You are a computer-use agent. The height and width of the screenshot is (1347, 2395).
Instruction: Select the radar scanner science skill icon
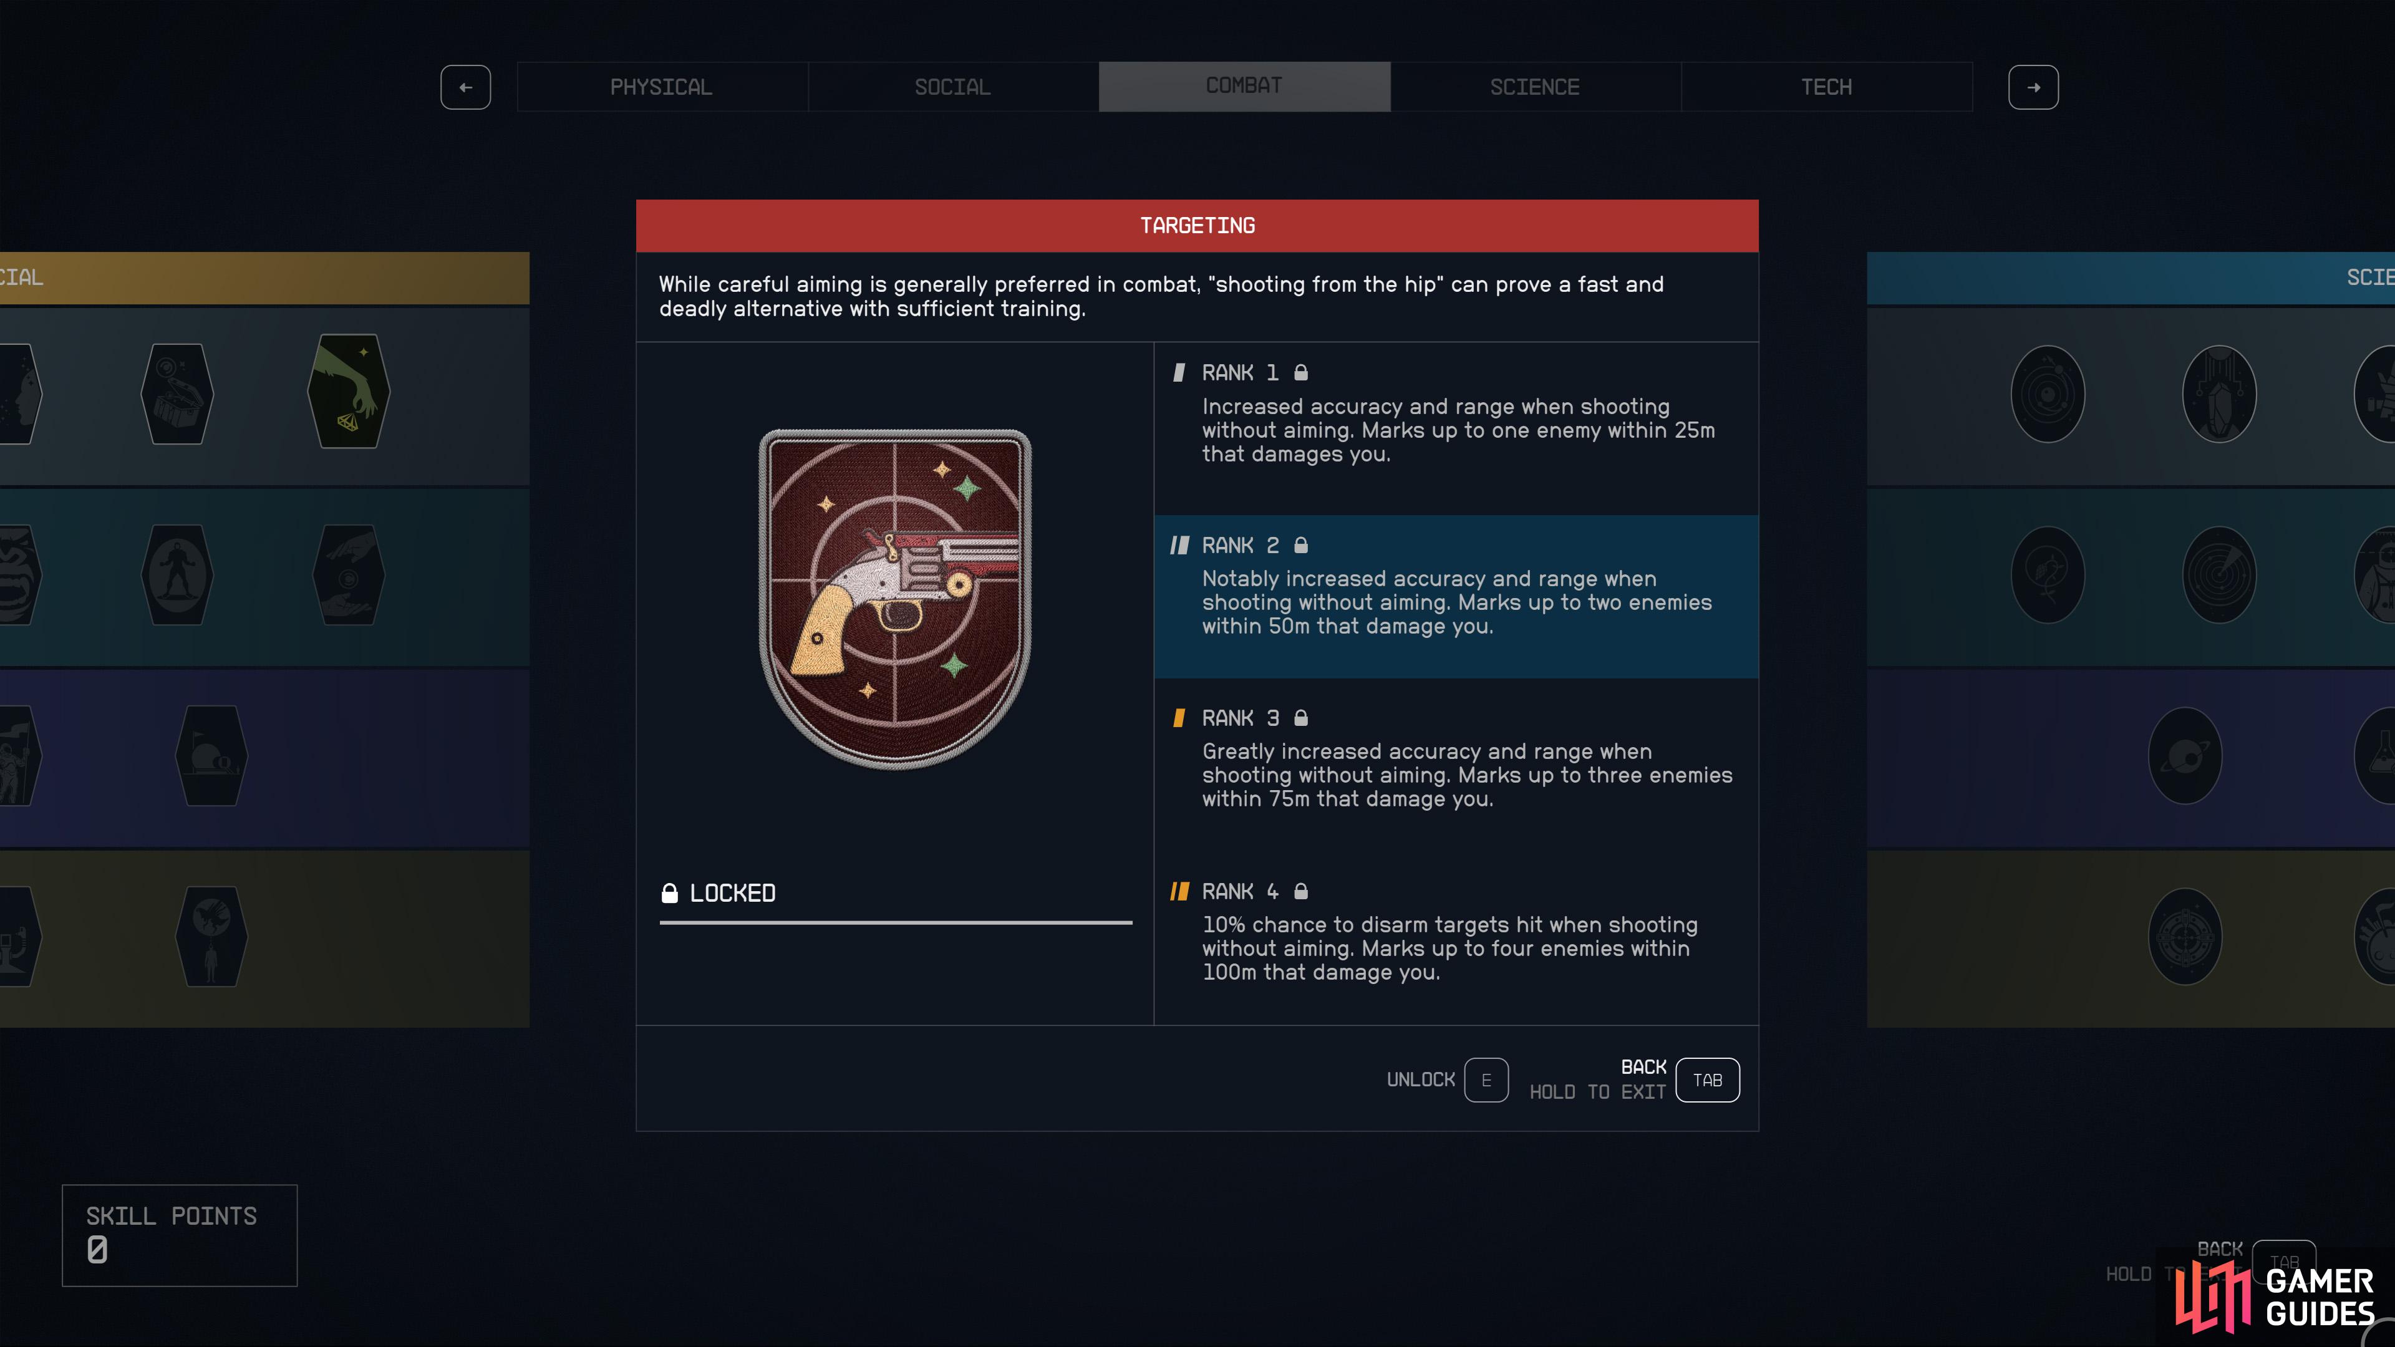[2219, 574]
